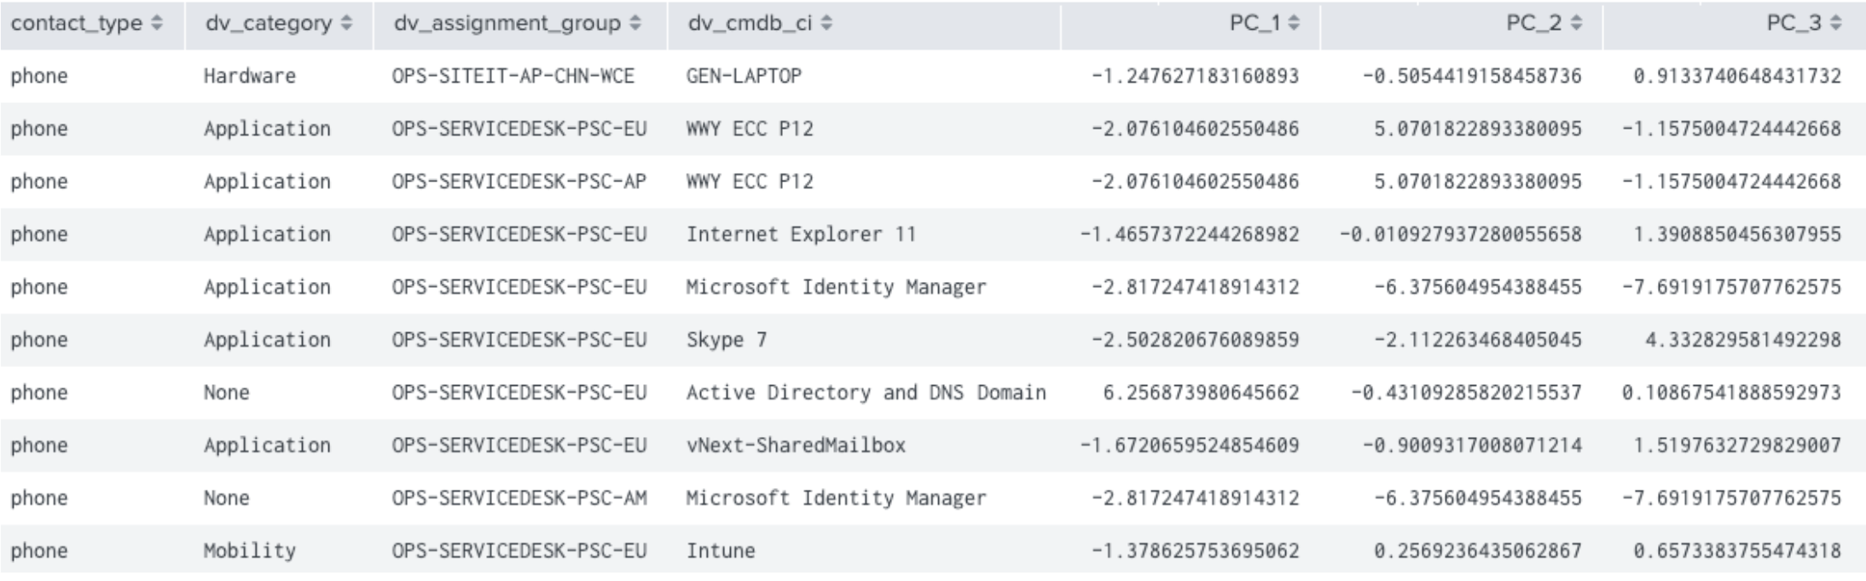The width and height of the screenshot is (1866, 581).
Task: Click the vNext-SharedMailbox cell
Action: [795, 446]
